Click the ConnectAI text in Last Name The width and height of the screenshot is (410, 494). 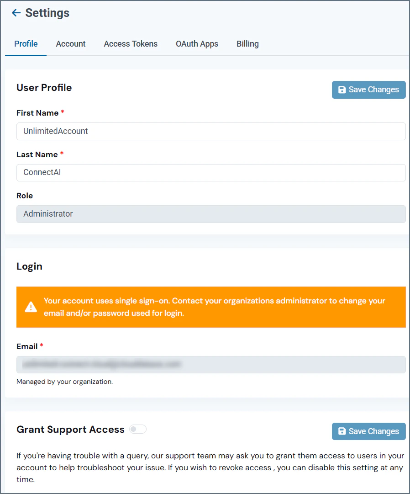coord(42,172)
